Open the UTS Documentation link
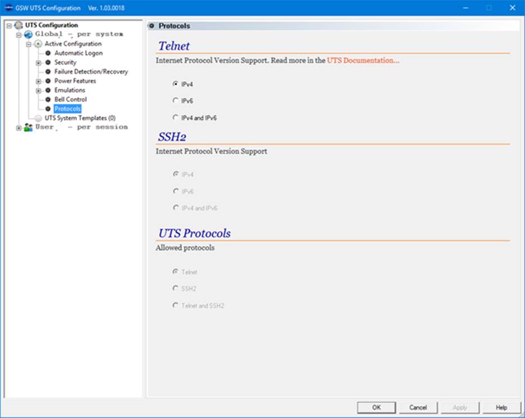 pyautogui.click(x=363, y=61)
